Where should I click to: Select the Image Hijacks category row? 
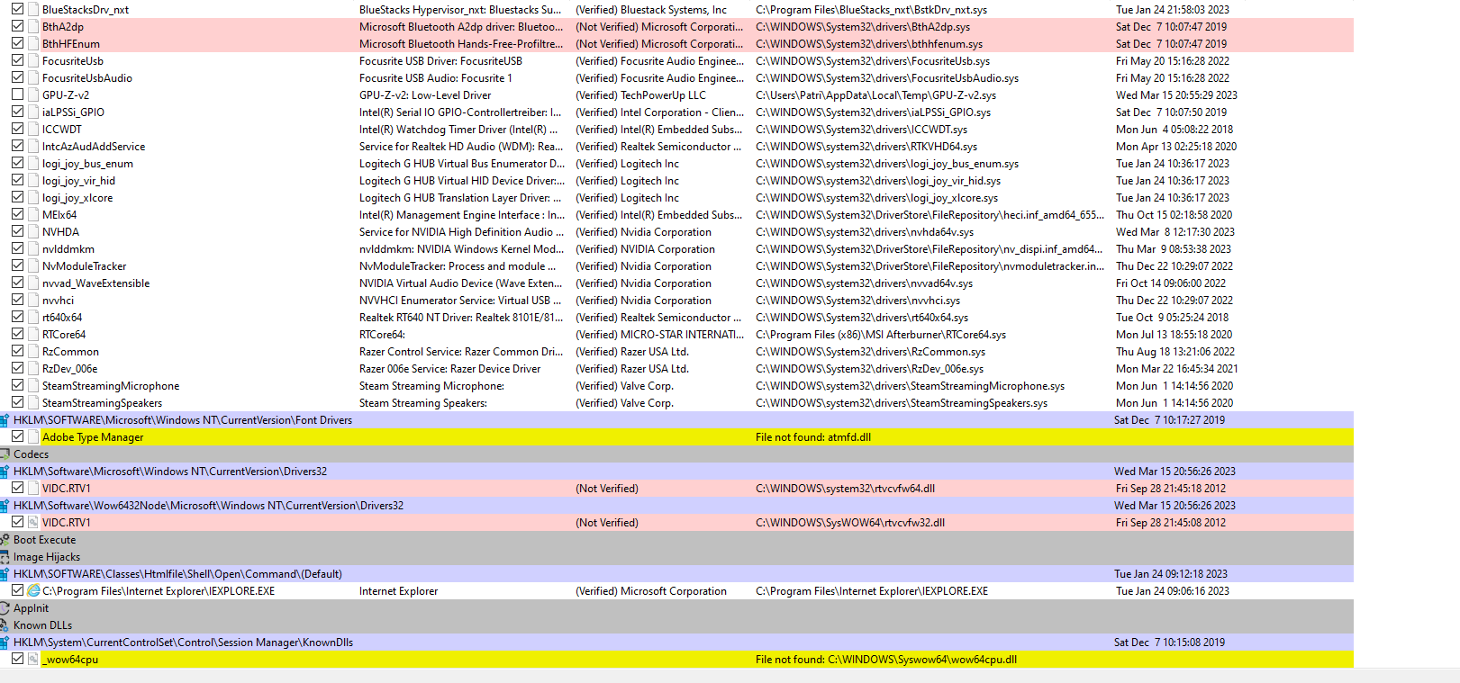(x=676, y=557)
